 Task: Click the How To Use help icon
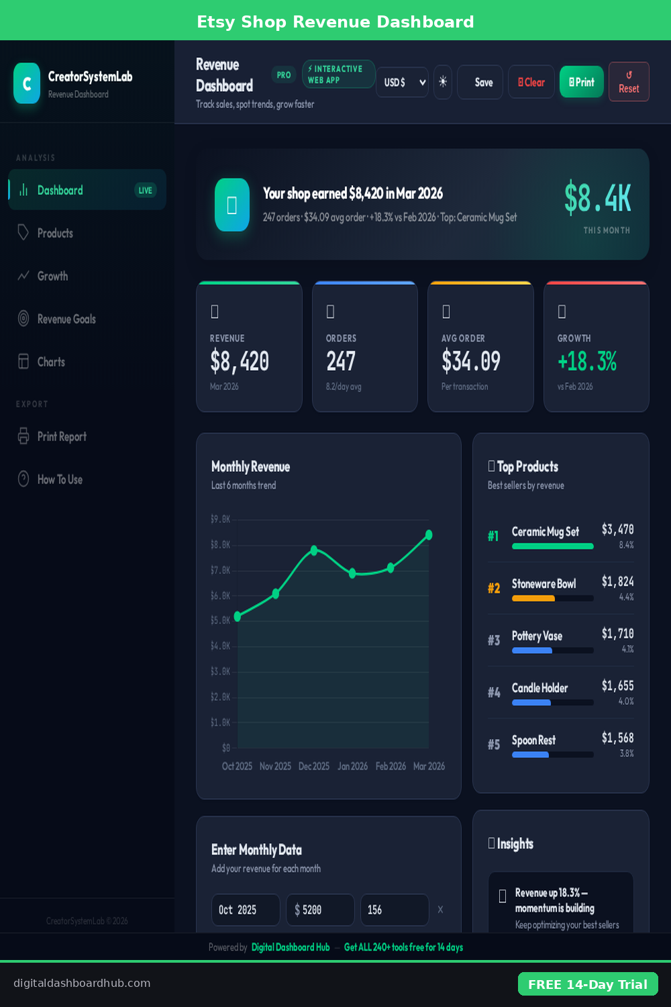tap(23, 479)
